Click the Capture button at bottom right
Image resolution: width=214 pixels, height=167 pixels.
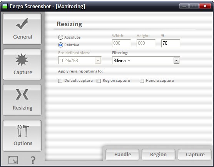coord(195,155)
